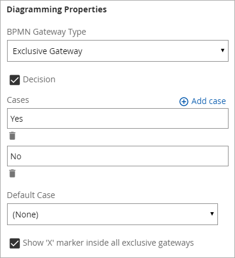
Task: Click the arrow icon of the BPMN Gateway Type dropdown
Action: (x=223, y=51)
